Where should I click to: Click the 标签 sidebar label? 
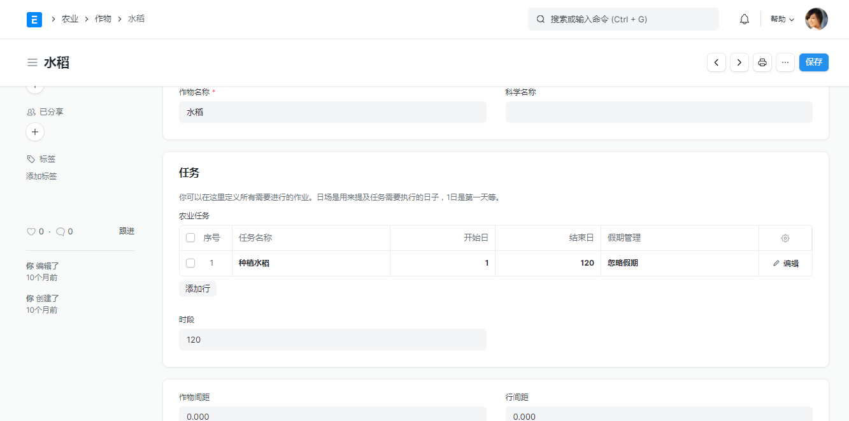(48, 159)
